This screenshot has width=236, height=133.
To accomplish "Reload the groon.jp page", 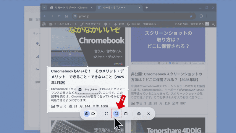I will point(59,16).
